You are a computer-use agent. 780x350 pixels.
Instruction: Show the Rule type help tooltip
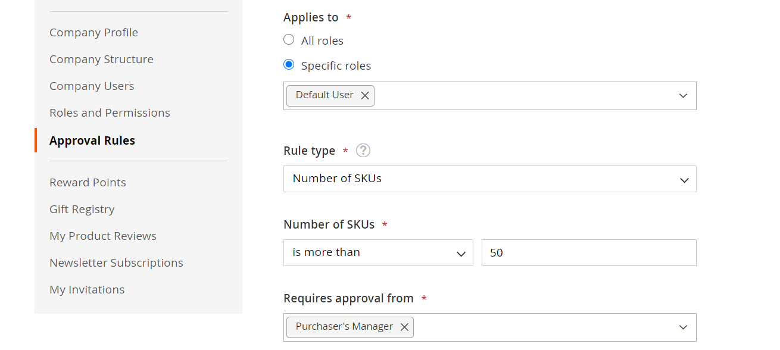coord(363,151)
